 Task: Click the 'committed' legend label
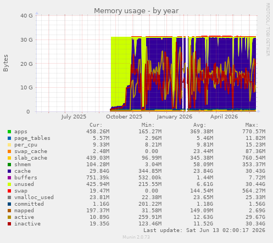[29, 204]
